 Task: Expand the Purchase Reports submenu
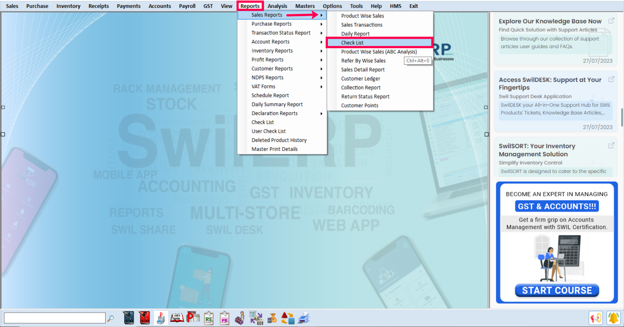point(282,24)
